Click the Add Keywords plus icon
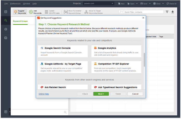The height and width of the screenshot is (119, 181). click(31, 12)
